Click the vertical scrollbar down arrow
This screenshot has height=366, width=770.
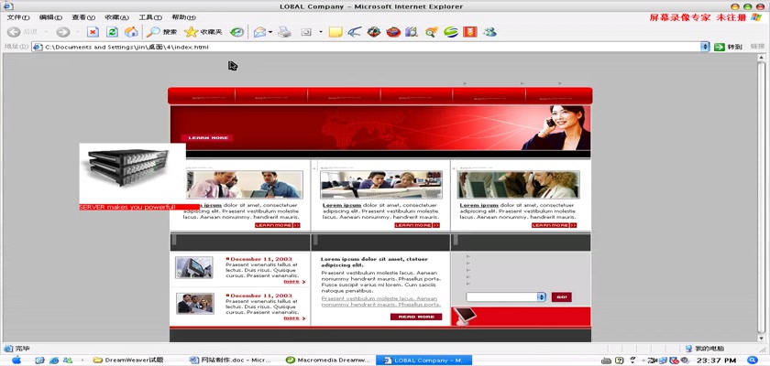(761, 339)
